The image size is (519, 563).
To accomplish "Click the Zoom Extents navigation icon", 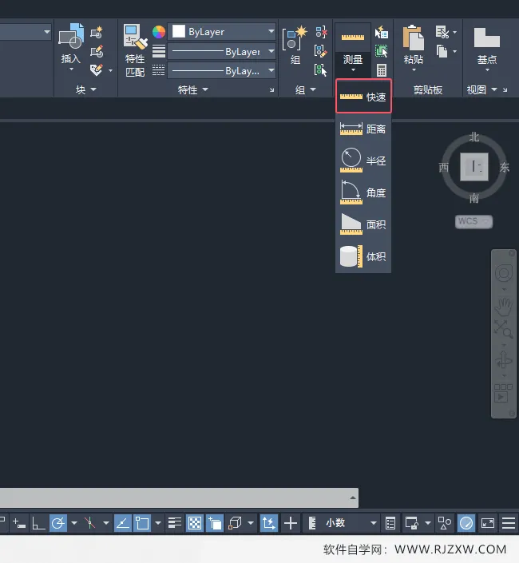I will point(504,329).
